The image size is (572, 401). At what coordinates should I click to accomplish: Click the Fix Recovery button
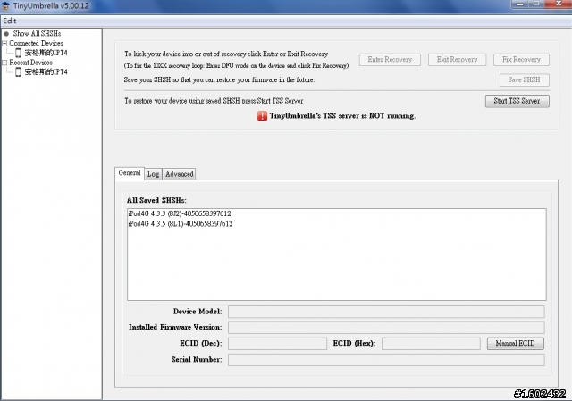pos(521,60)
